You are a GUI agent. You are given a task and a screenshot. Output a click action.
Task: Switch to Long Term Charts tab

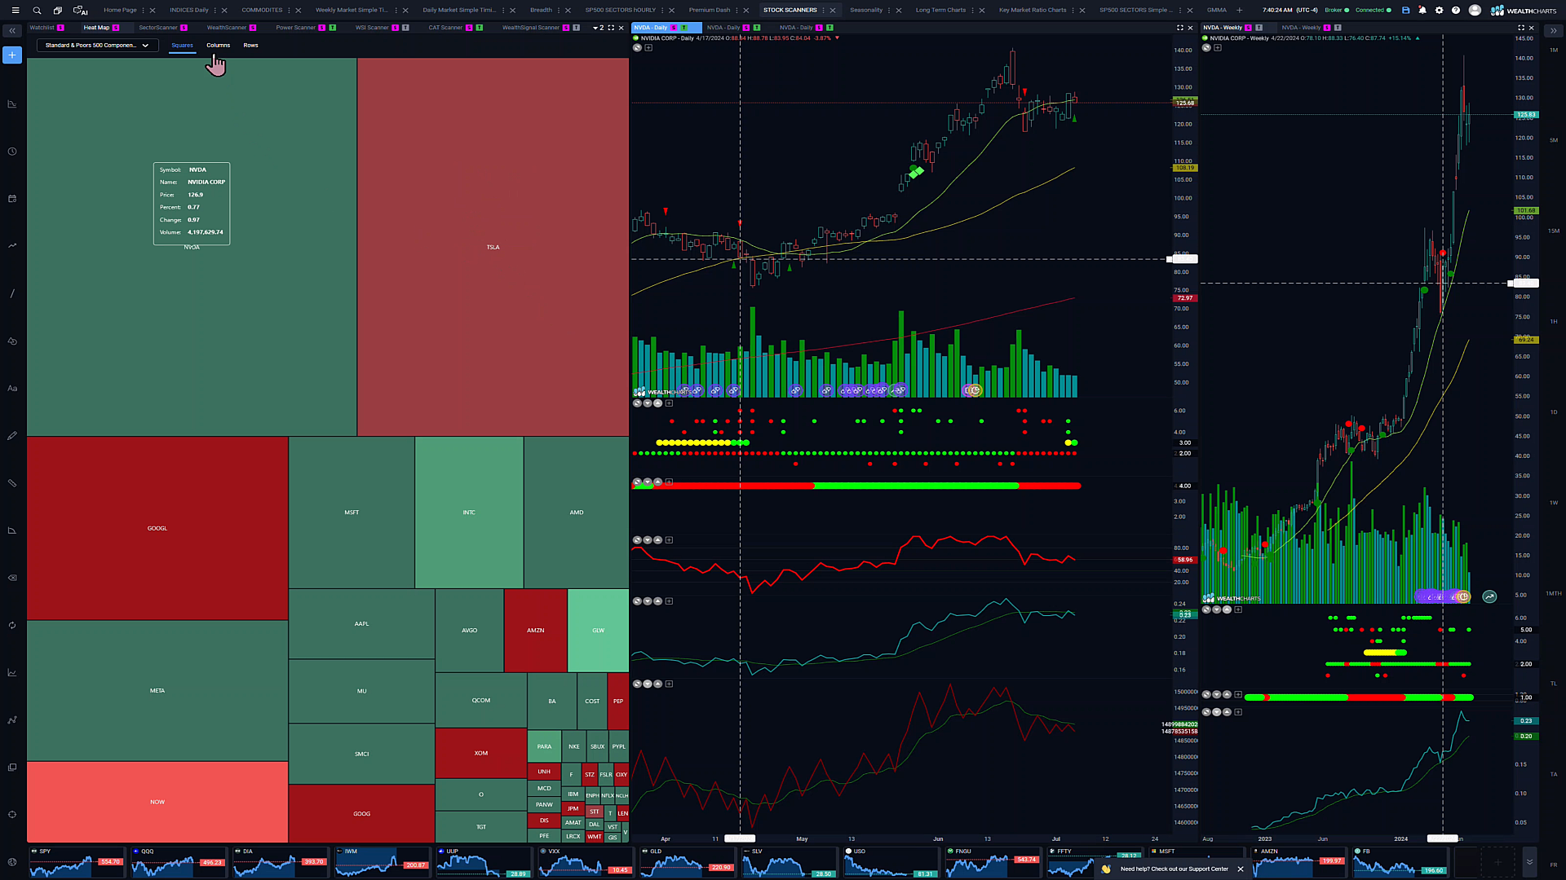pyautogui.click(x=940, y=11)
